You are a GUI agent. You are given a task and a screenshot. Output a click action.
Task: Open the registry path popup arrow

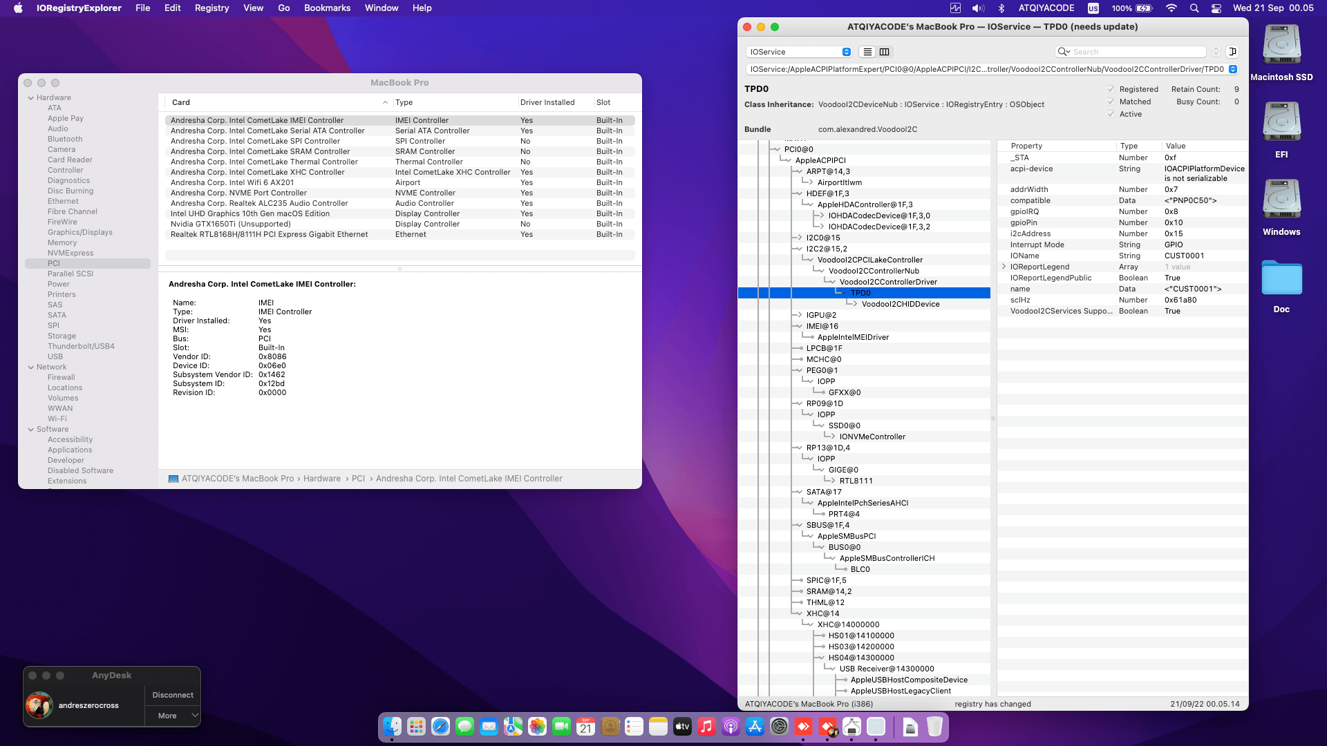pos(1232,69)
